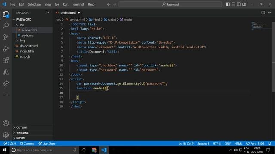This screenshot has height=154, width=275.
Task: Open senha.html in the explorer tree
Action: [x=29, y=30]
